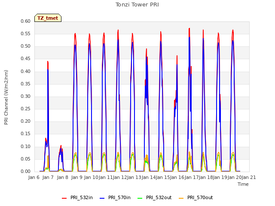Click the 0.50 y-axis tick label
275x206 pixels.
click(26, 46)
